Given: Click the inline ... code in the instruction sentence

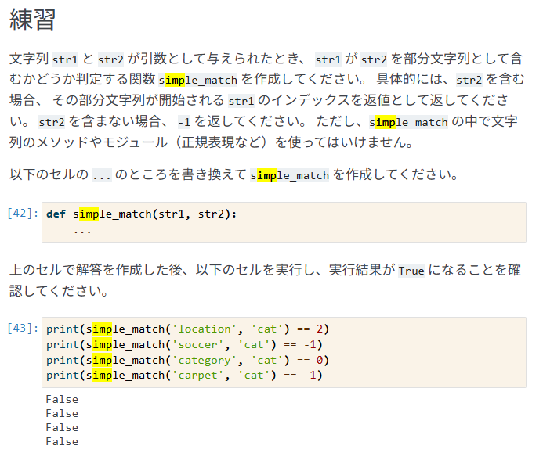Looking at the screenshot, I should click(101, 175).
